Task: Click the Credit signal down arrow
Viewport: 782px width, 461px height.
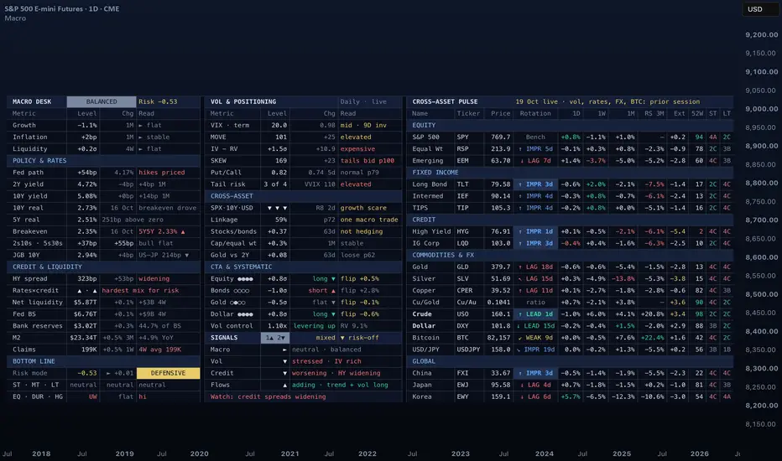Action: (284, 373)
